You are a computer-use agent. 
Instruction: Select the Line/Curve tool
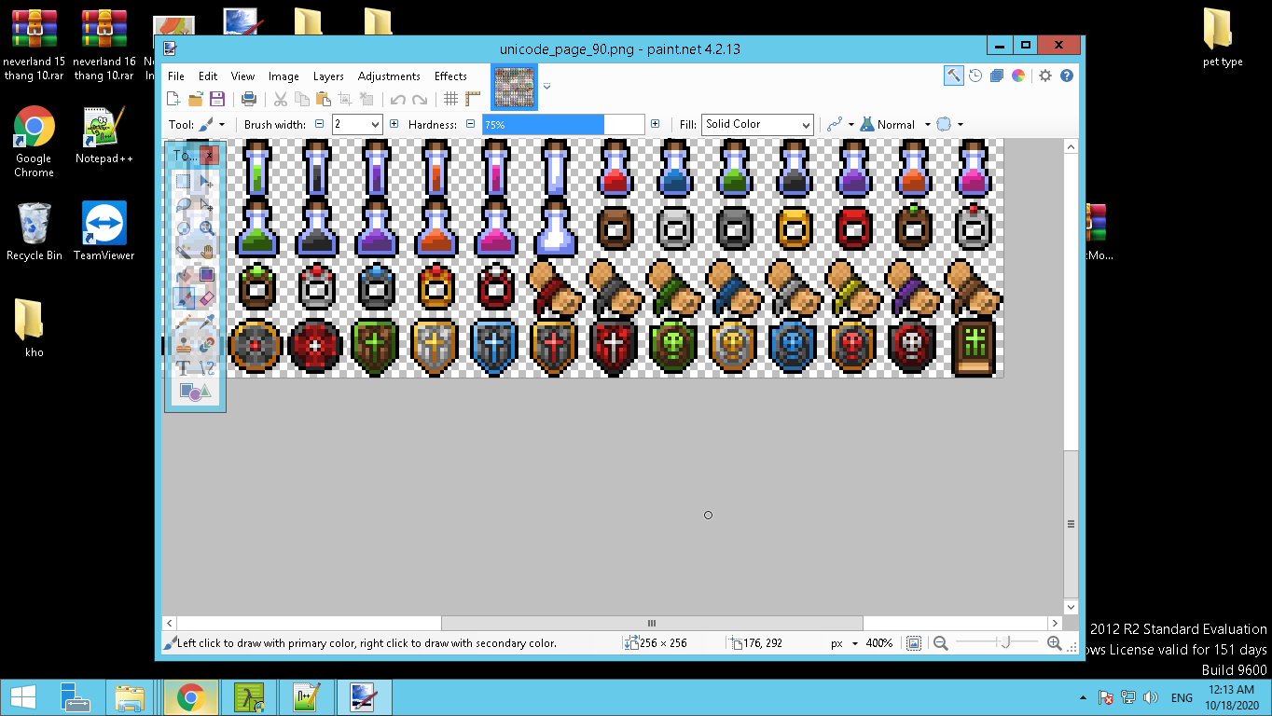[206, 367]
